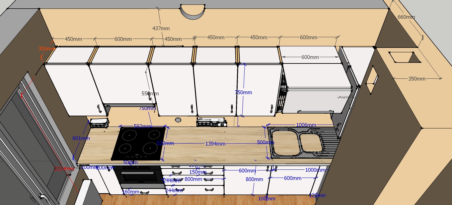Select the built-in oven below cooktop
The height and width of the screenshot is (205, 452).
point(138,176)
